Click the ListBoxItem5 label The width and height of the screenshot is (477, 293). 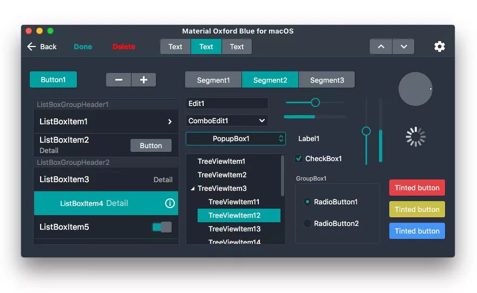click(x=64, y=227)
